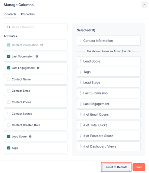Uncheck the Last Submission checkbox

pyautogui.click(x=9, y=57)
